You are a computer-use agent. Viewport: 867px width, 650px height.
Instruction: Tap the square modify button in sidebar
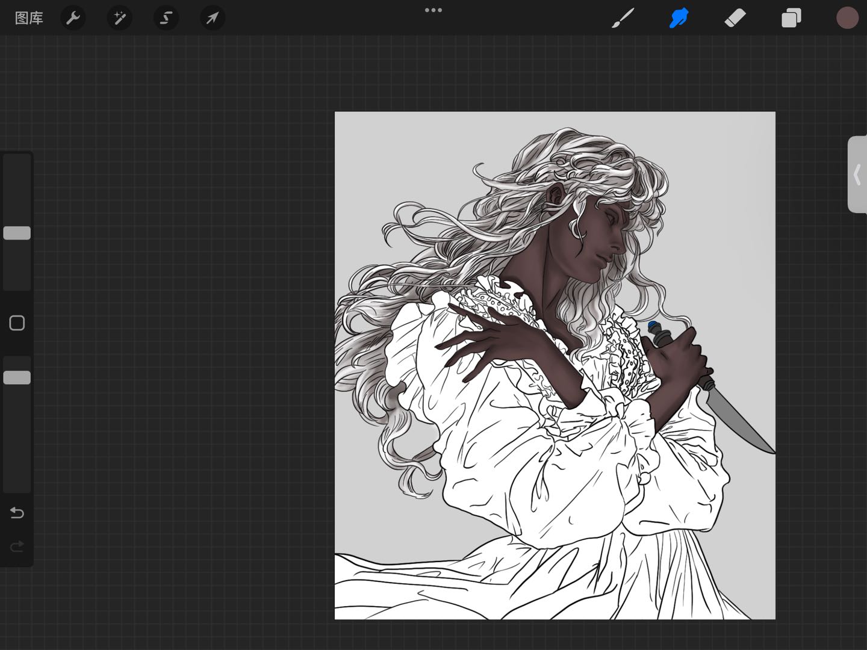click(17, 323)
